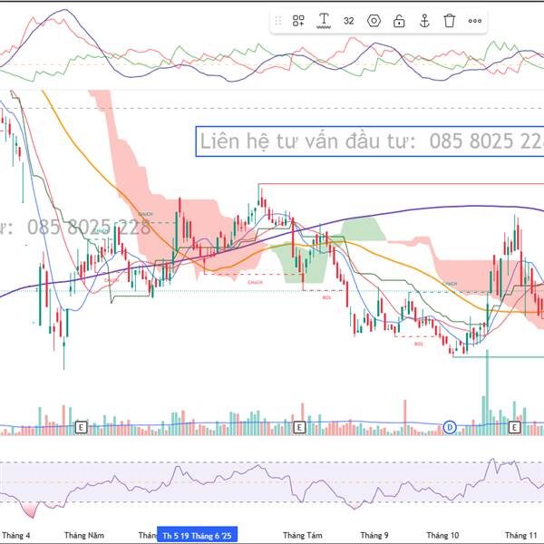This screenshot has height=544, width=544.
Task: Open the text color T tool
Action: point(324,21)
